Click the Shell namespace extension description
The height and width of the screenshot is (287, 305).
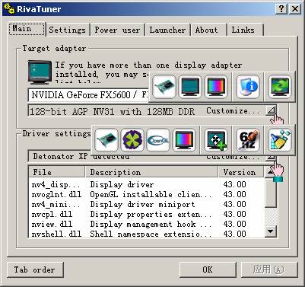(x=151, y=234)
